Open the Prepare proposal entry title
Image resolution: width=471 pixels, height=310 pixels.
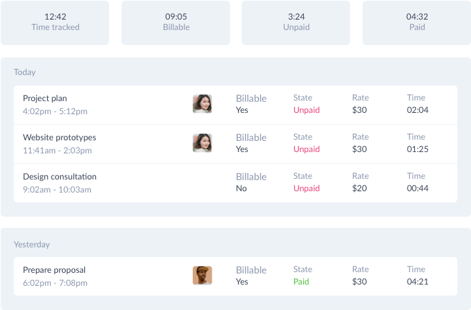click(54, 270)
